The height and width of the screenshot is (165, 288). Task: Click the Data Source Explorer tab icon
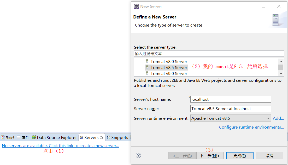pyautogui.click(x=34, y=137)
